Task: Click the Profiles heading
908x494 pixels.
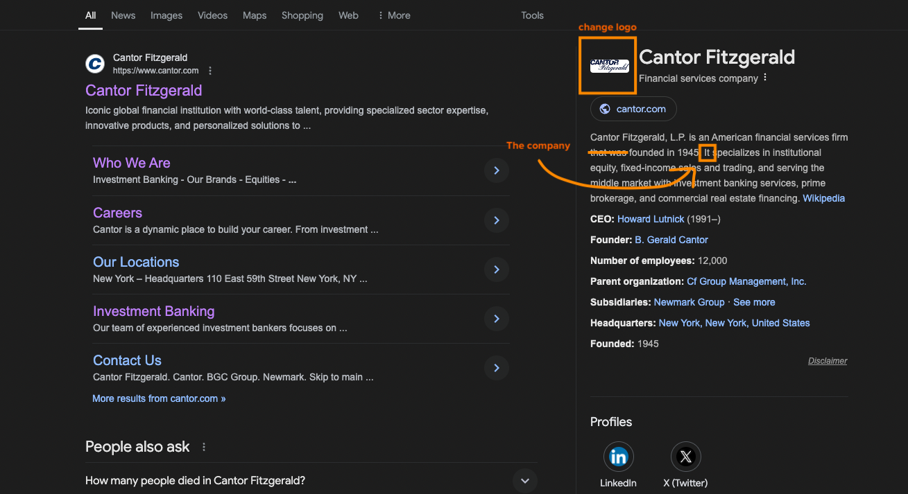Action: 611,422
